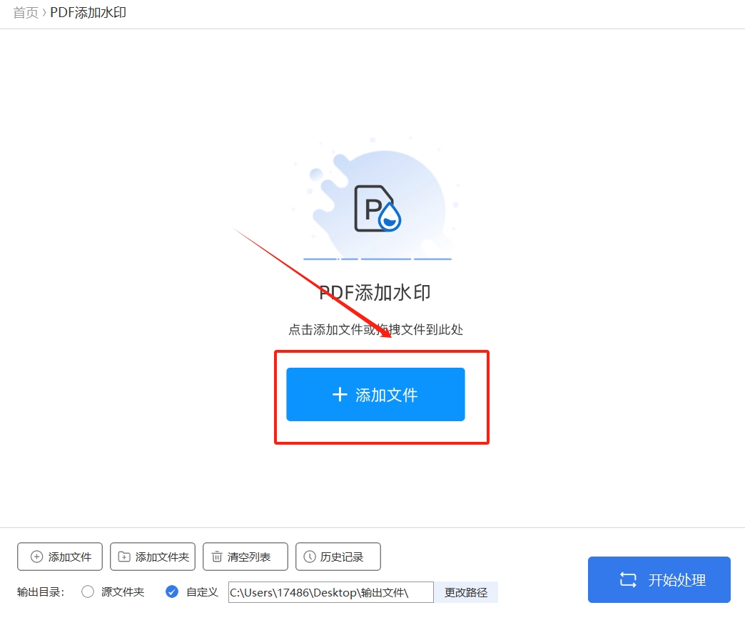Click the blue checkmark next to 自定义
This screenshot has height=620, width=745.
pyautogui.click(x=172, y=591)
